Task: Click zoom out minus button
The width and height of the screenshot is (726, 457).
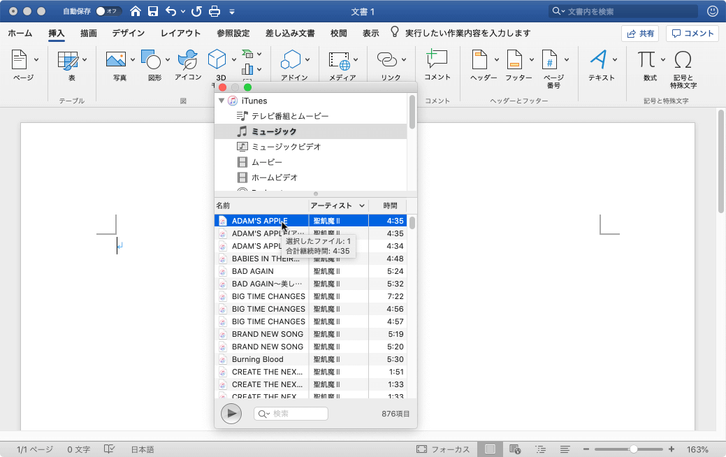Action: pyautogui.click(x=586, y=449)
